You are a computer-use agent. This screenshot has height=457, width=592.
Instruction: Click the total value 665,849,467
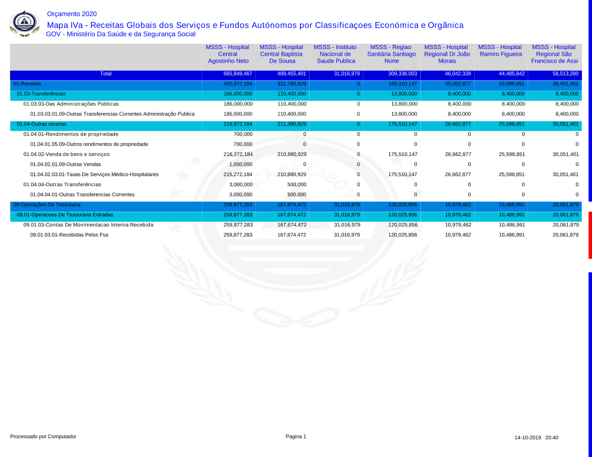[238, 74]
